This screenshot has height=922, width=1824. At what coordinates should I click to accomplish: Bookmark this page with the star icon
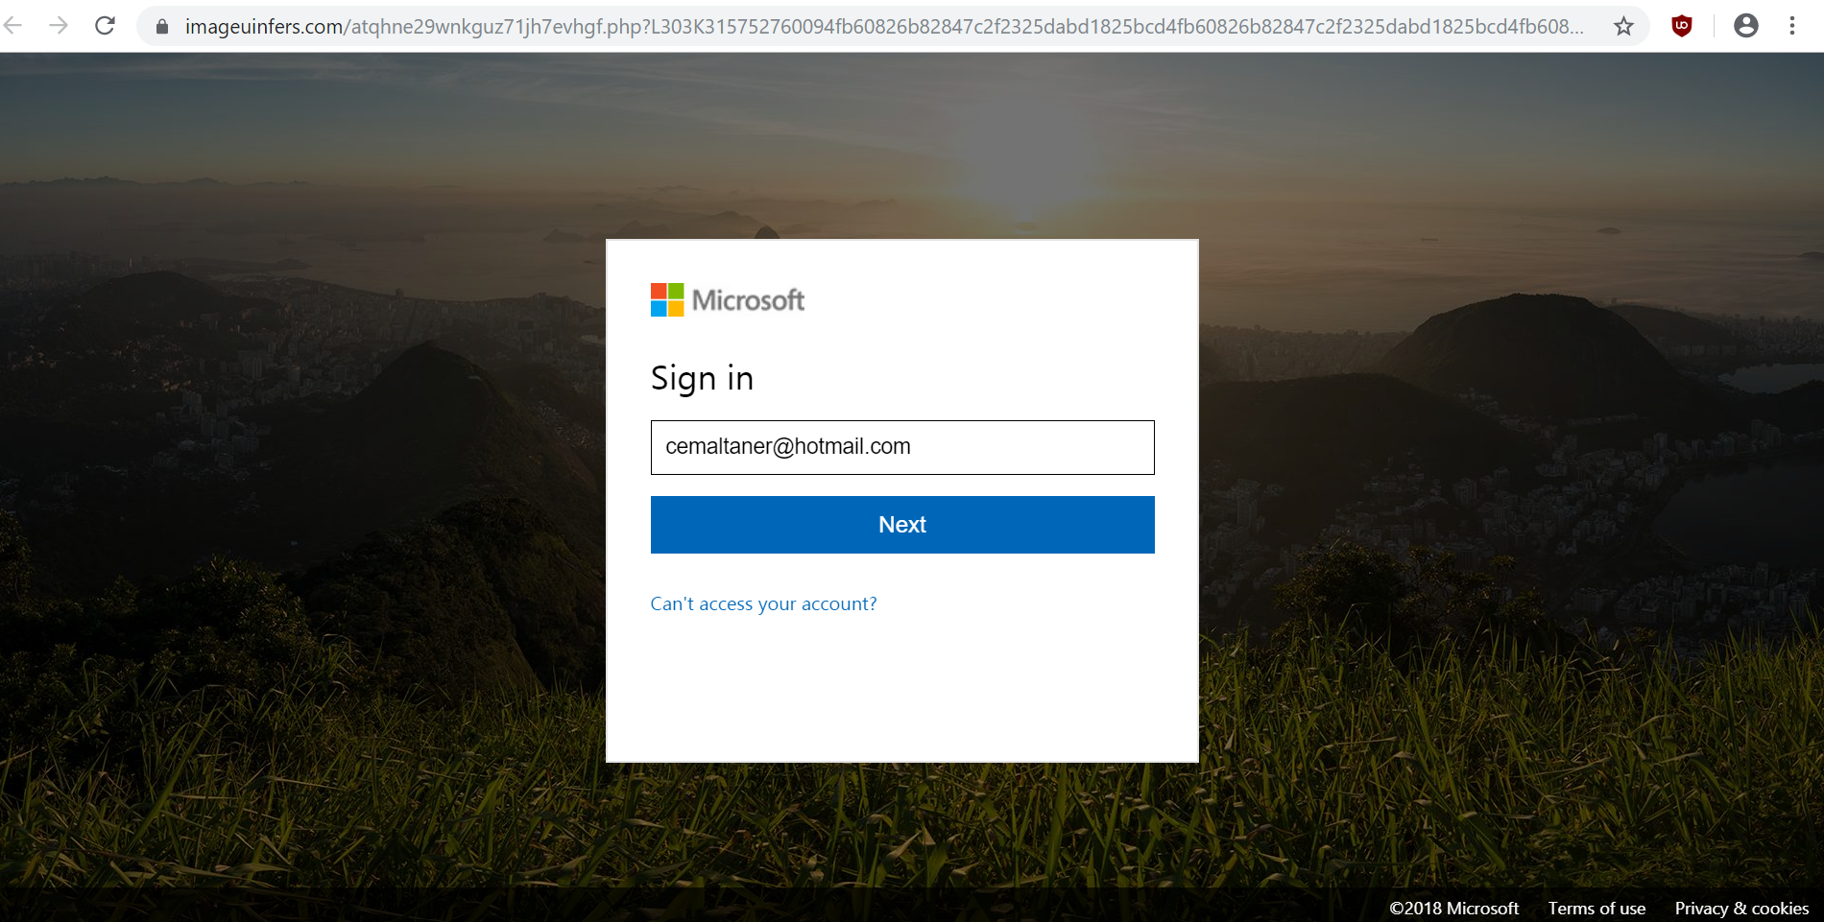coord(1623,26)
